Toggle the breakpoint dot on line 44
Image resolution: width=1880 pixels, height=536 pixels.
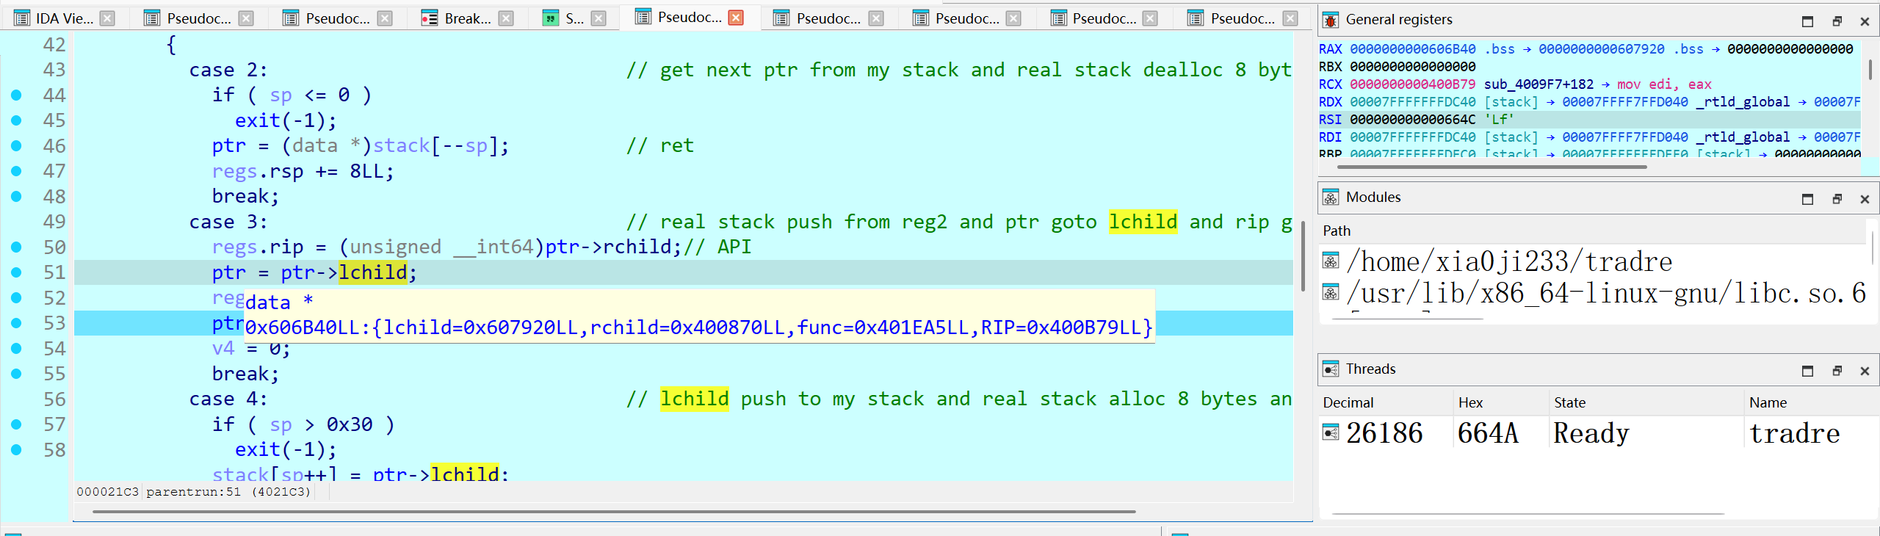coord(16,95)
